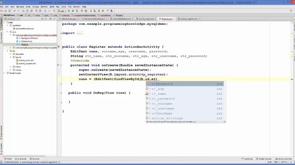
Task: Open the Navigate menu
Action: (x=20, y=7)
